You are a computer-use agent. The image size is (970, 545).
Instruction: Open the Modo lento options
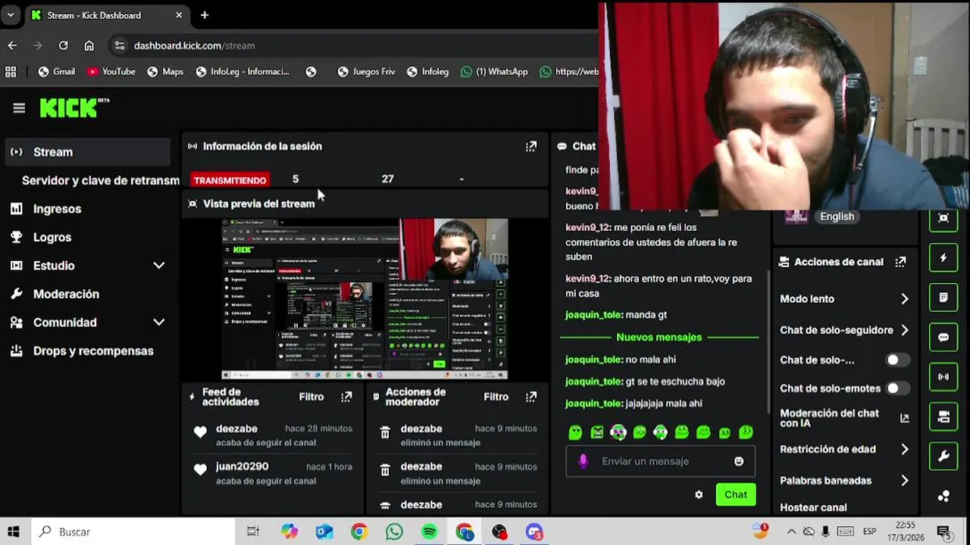[x=844, y=299]
